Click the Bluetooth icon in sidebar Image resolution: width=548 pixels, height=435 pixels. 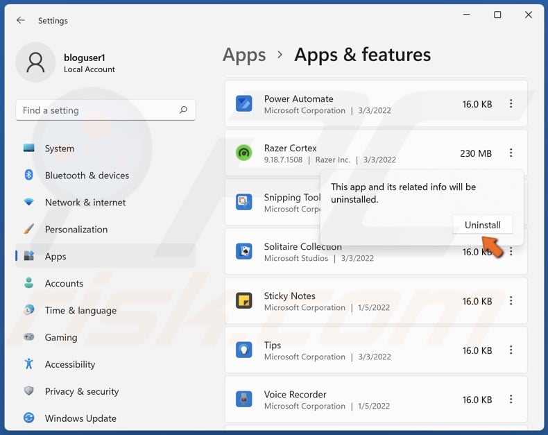(x=28, y=175)
